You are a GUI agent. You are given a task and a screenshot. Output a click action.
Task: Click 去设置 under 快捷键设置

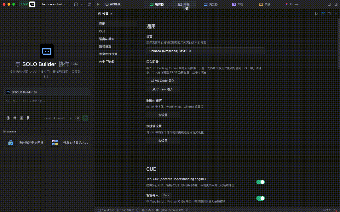(x=163, y=141)
